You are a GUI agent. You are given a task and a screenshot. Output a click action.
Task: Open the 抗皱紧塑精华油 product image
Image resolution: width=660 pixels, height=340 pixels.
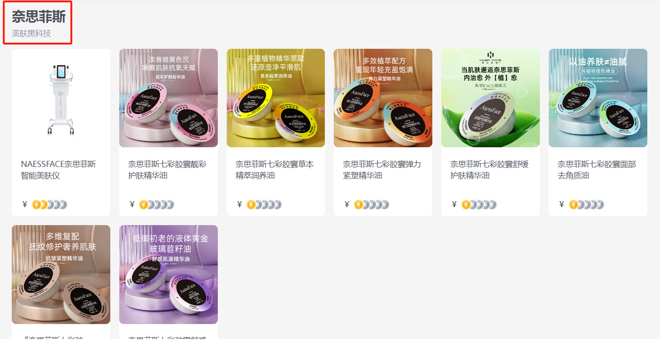pyautogui.click(x=61, y=274)
